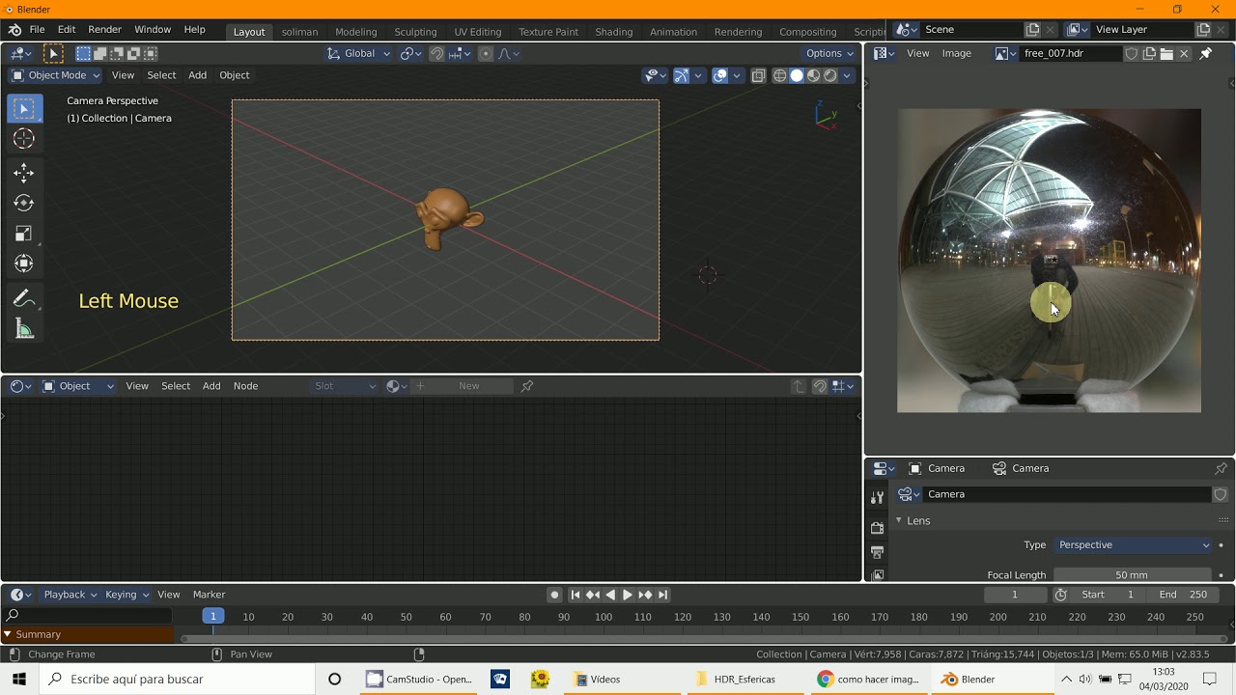Open the Blender logo menu

[14, 30]
